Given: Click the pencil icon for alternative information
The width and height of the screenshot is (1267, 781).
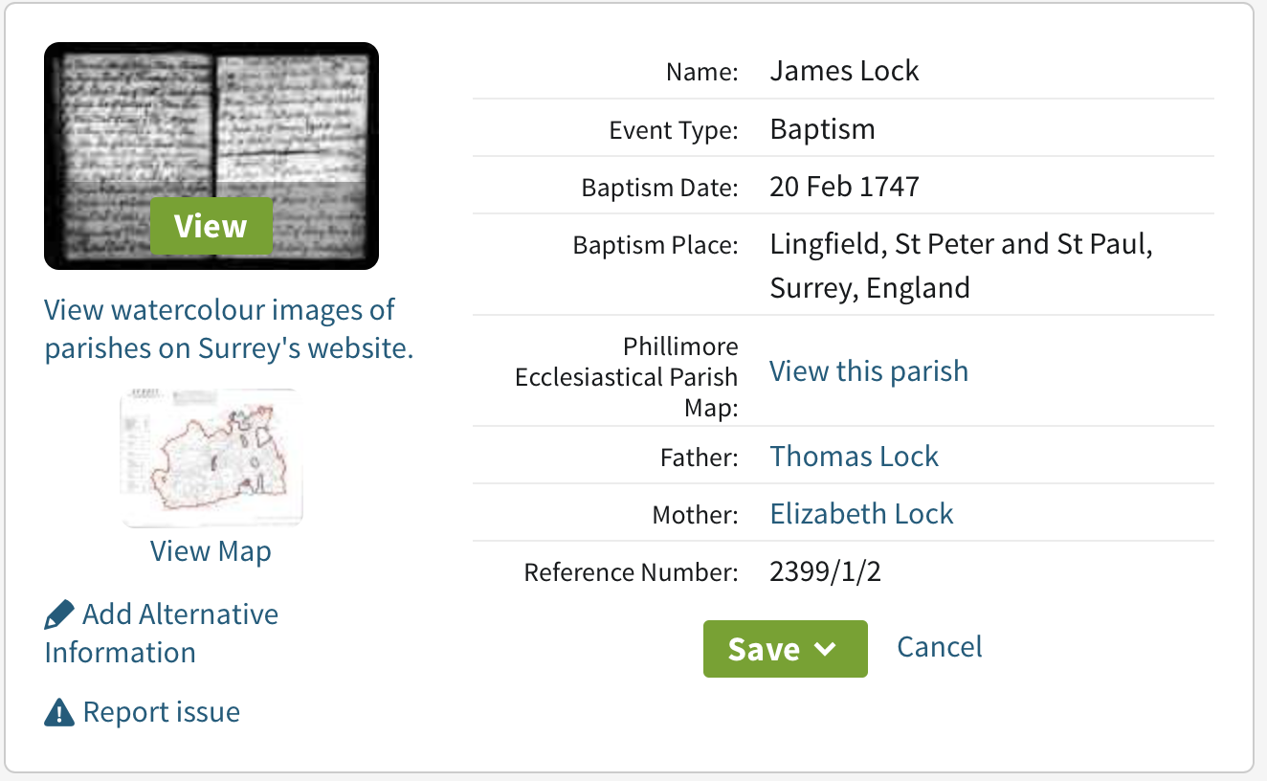Looking at the screenshot, I should coord(59,614).
